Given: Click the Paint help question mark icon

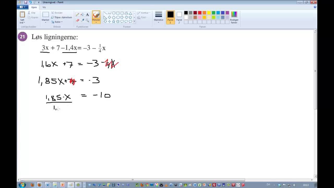Looking at the screenshot, I should pos(315,7).
